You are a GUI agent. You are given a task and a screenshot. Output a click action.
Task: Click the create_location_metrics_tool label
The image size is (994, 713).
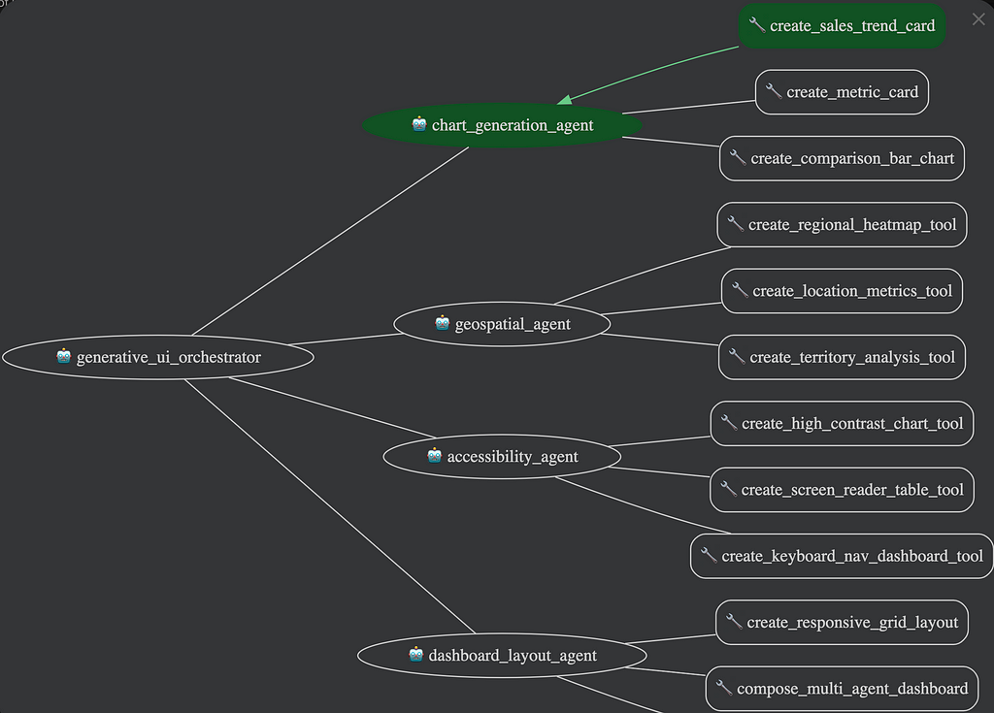(852, 291)
